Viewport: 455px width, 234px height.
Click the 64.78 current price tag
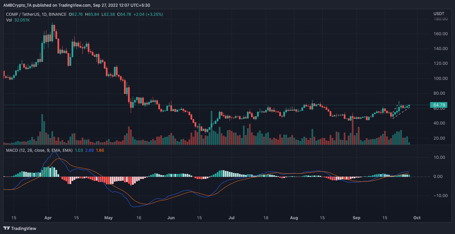(439, 105)
